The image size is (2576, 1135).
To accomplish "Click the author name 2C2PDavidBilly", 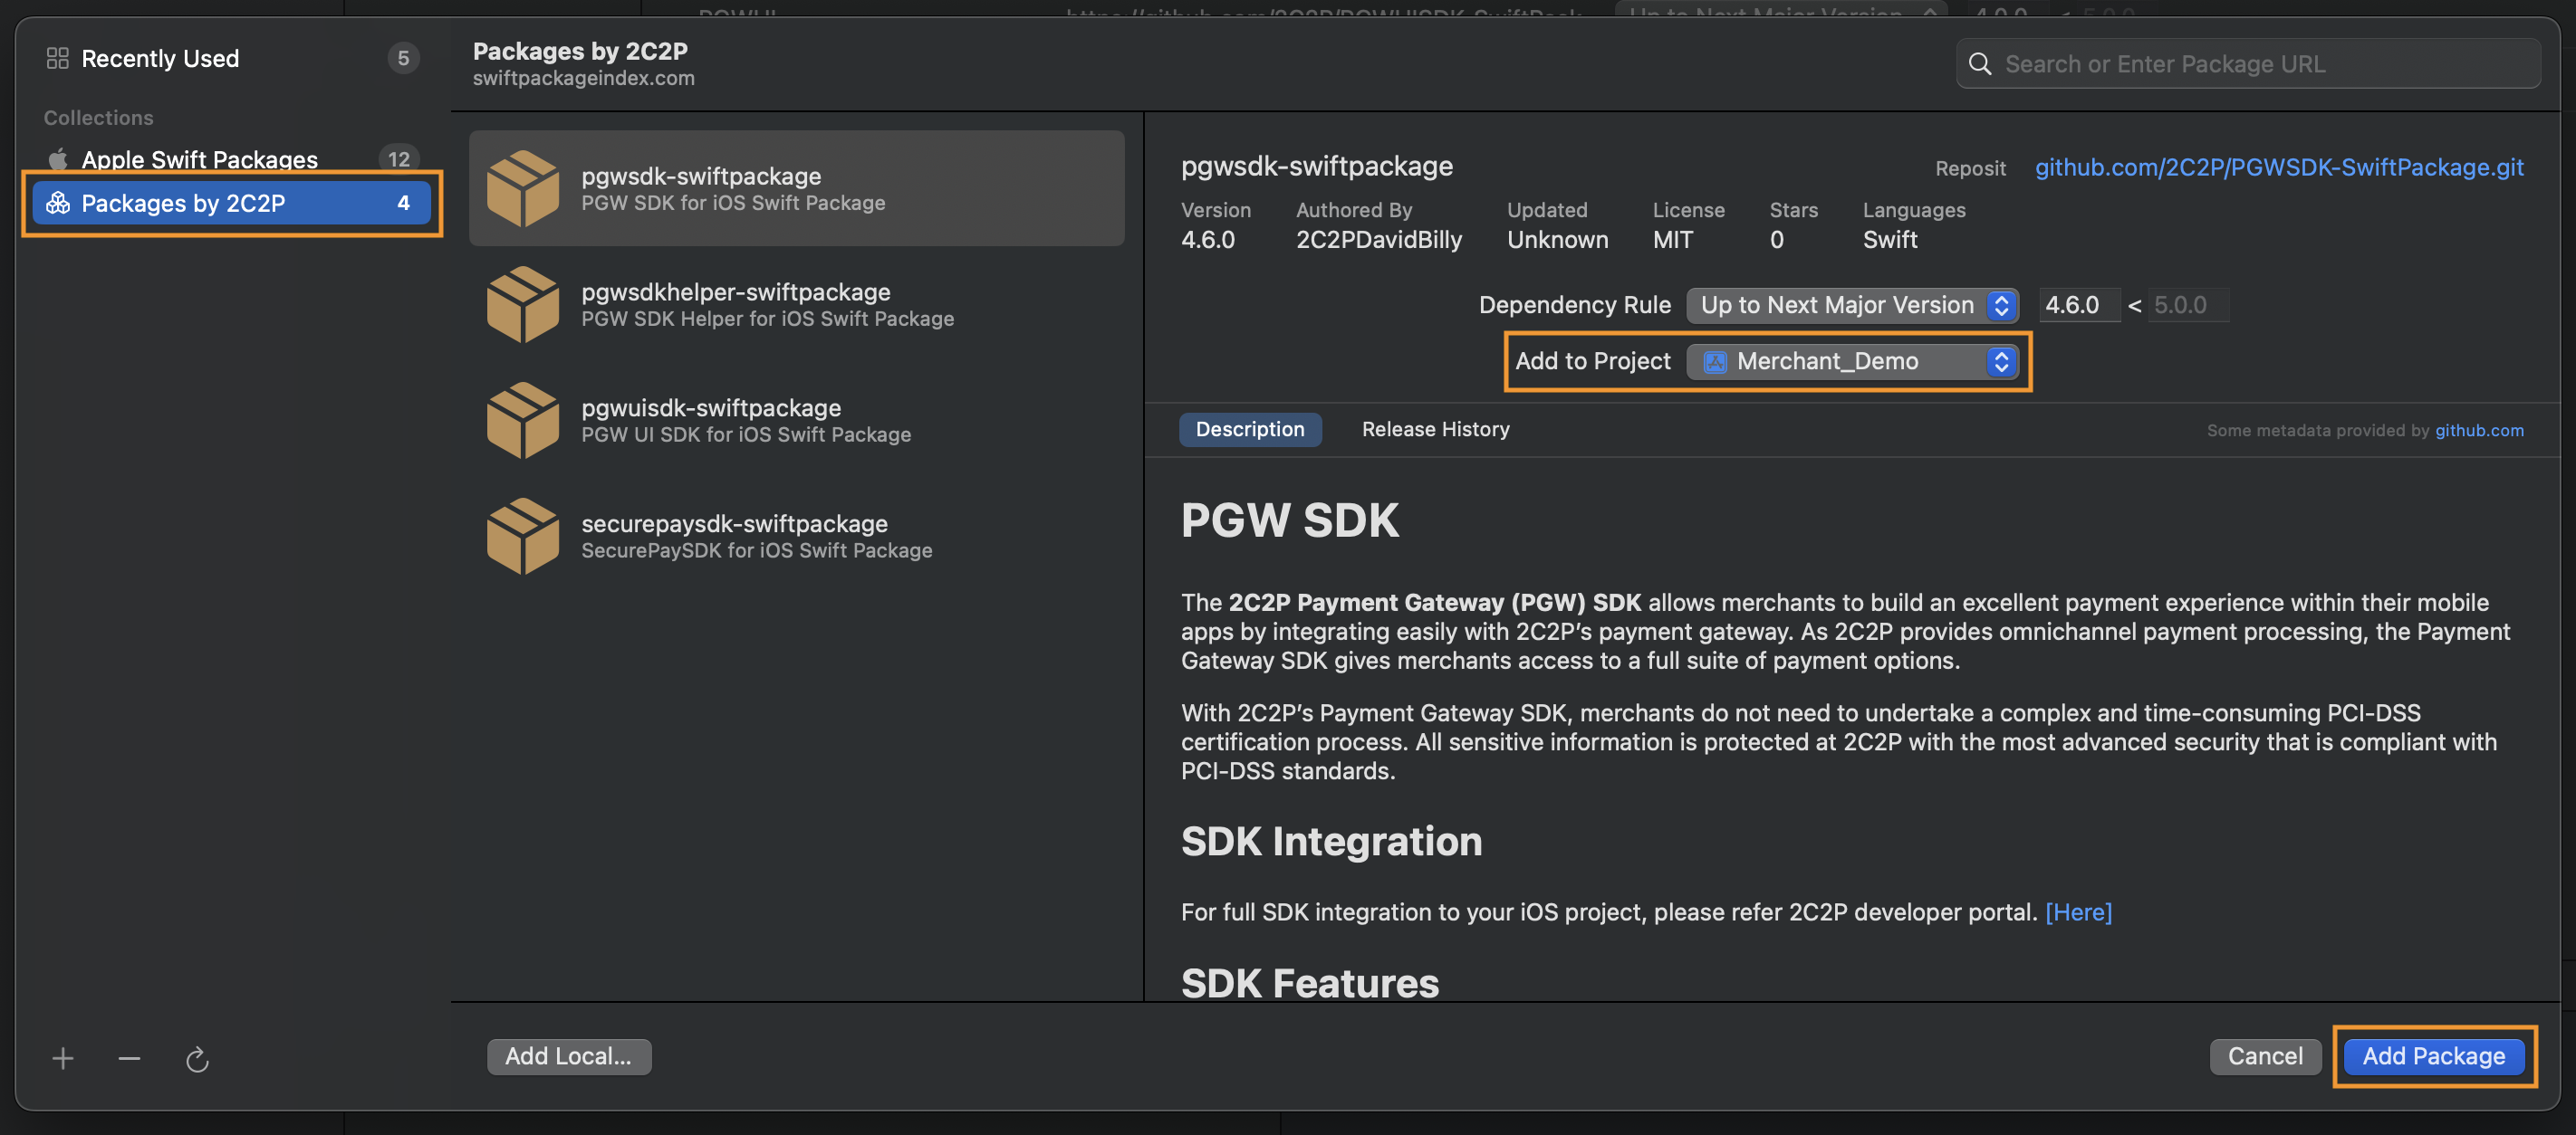I will click(1378, 240).
